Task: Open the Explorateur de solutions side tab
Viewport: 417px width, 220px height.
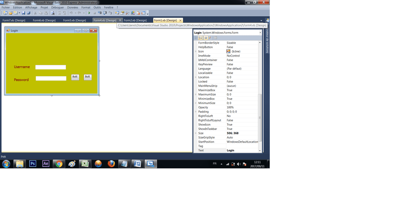Action: (267, 40)
